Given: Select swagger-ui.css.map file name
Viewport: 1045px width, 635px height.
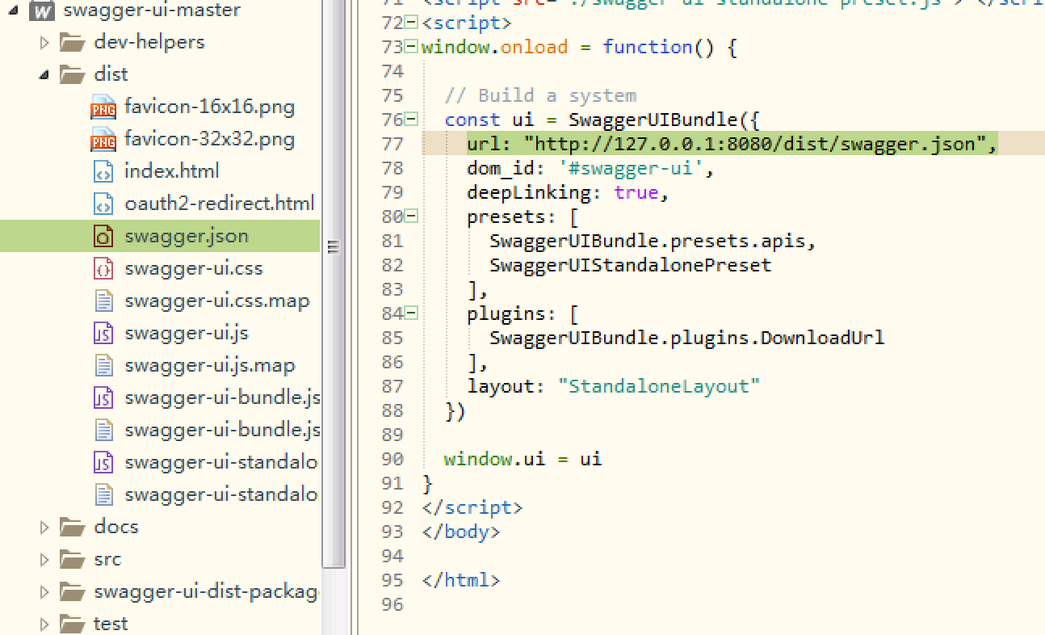Looking at the screenshot, I should [217, 301].
